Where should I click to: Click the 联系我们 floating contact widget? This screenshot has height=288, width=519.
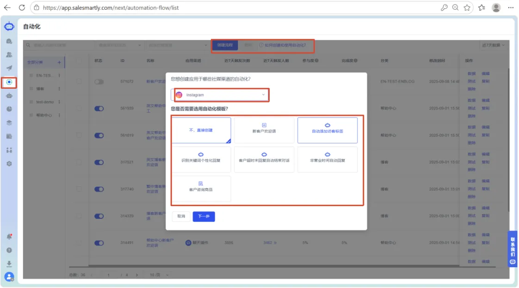[x=513, y=249]
